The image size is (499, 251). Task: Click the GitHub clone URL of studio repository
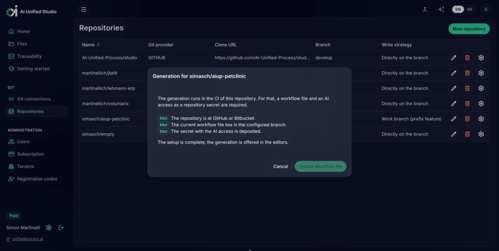click(x=262, y=58)
